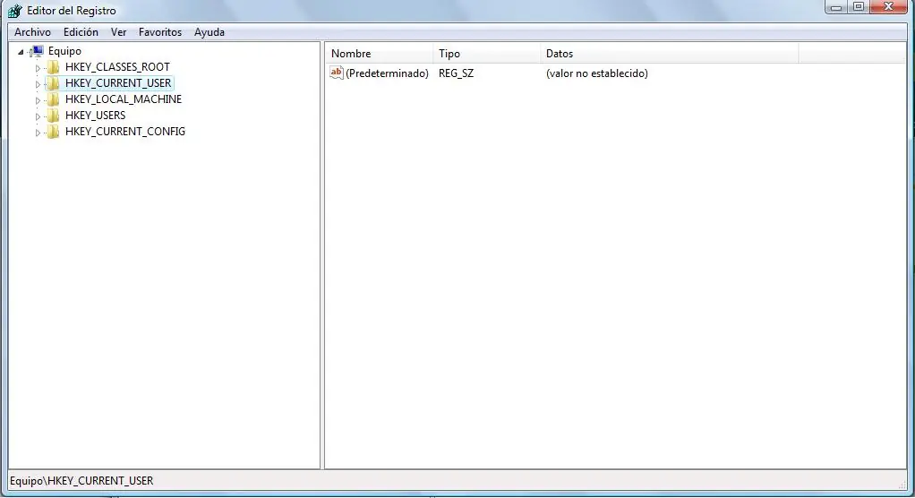Select HKEY_CURRENT_USER in the tree
Image resolution: width=915 pixels, height=498 pixels.
pyautogui.click(x=118, y=83)
